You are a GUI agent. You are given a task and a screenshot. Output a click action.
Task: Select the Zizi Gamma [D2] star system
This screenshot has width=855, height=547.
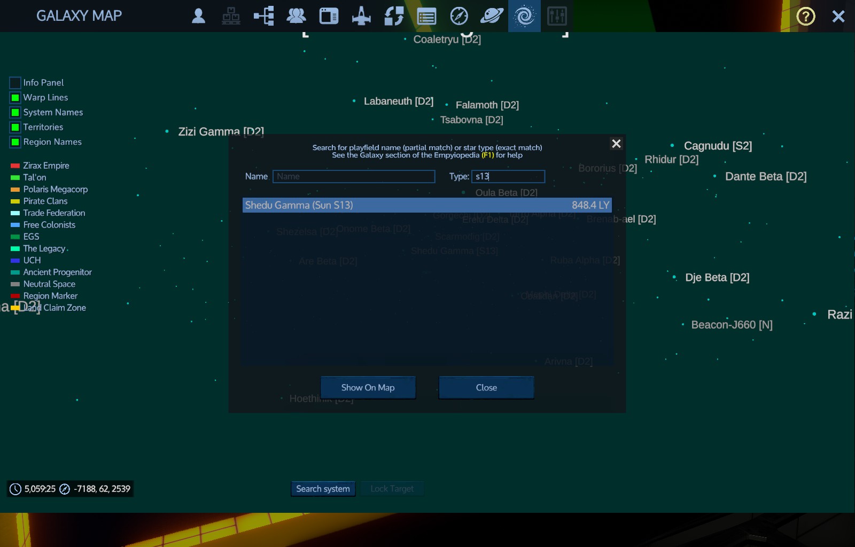tap(221, 131)
